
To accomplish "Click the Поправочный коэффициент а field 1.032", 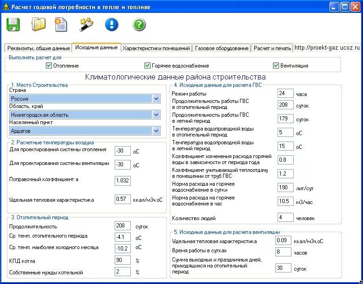I will coord(123,181).
